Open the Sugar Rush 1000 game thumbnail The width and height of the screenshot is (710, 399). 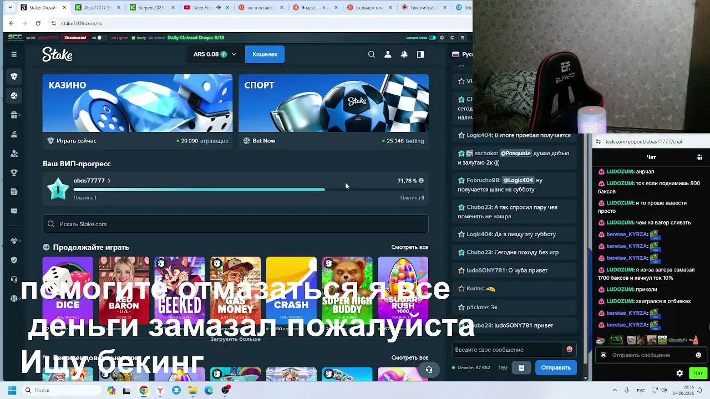coord(403,291)
